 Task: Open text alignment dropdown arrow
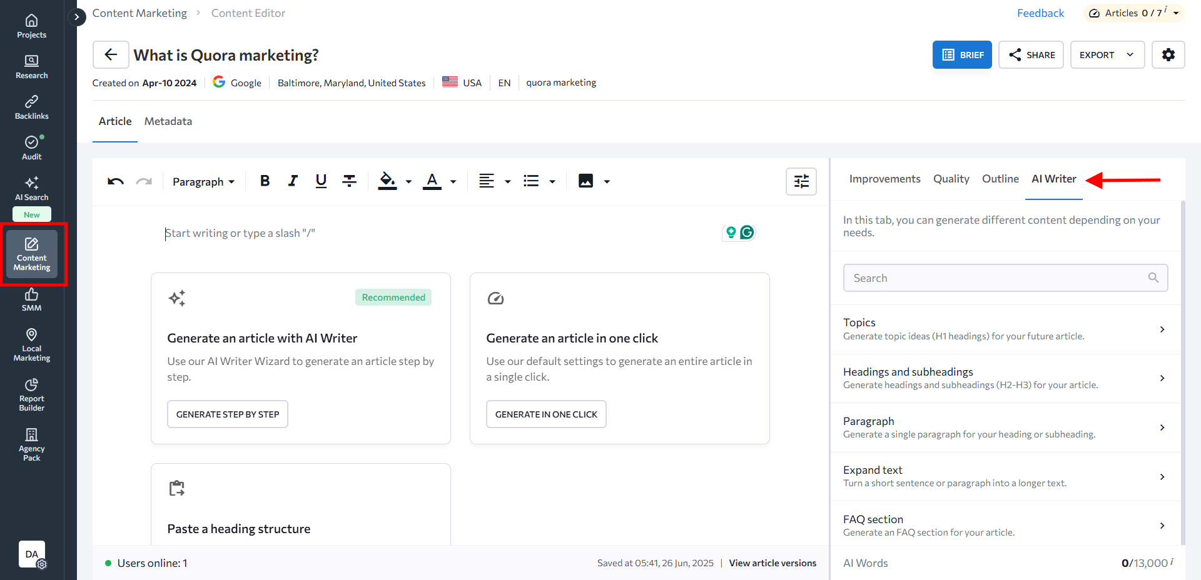point(507,182)
